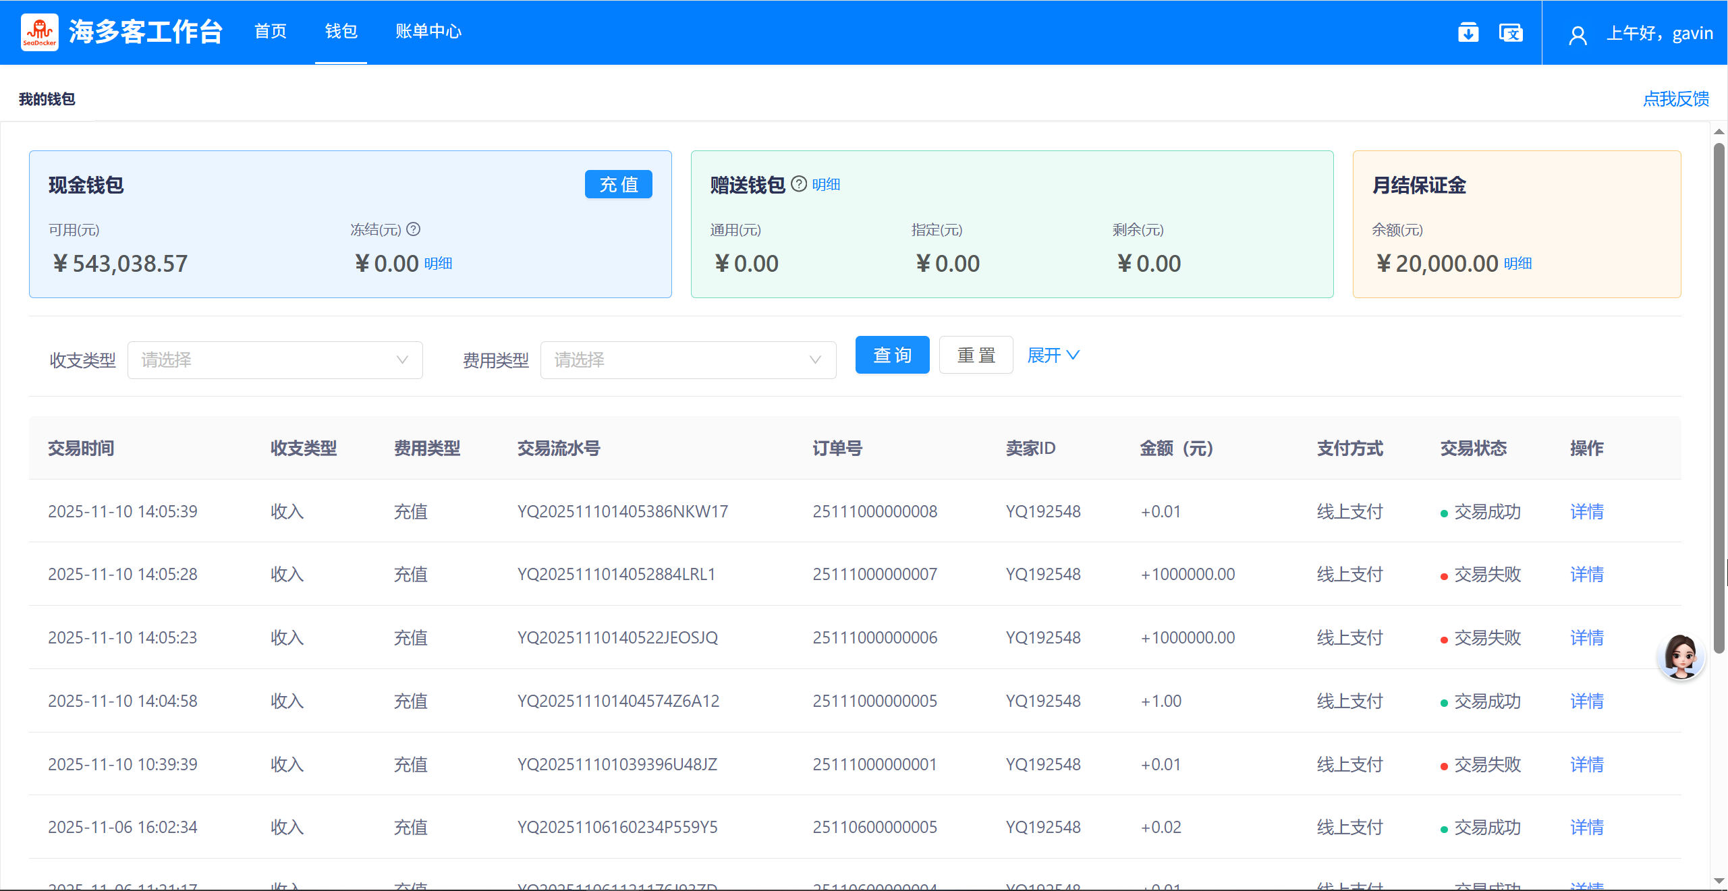
Task: Select the 钱包 tab
Action: coord(341,32)
